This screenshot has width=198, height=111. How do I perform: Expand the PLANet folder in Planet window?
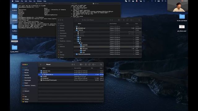click(40, 76)
